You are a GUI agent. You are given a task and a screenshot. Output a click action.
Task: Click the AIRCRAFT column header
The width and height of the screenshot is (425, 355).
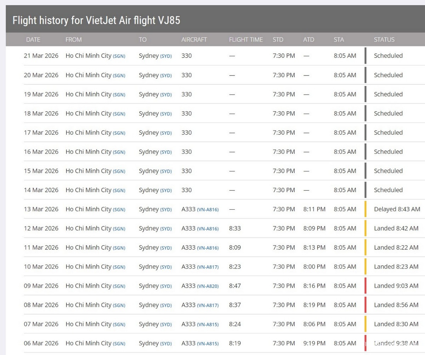click(194, 40)
